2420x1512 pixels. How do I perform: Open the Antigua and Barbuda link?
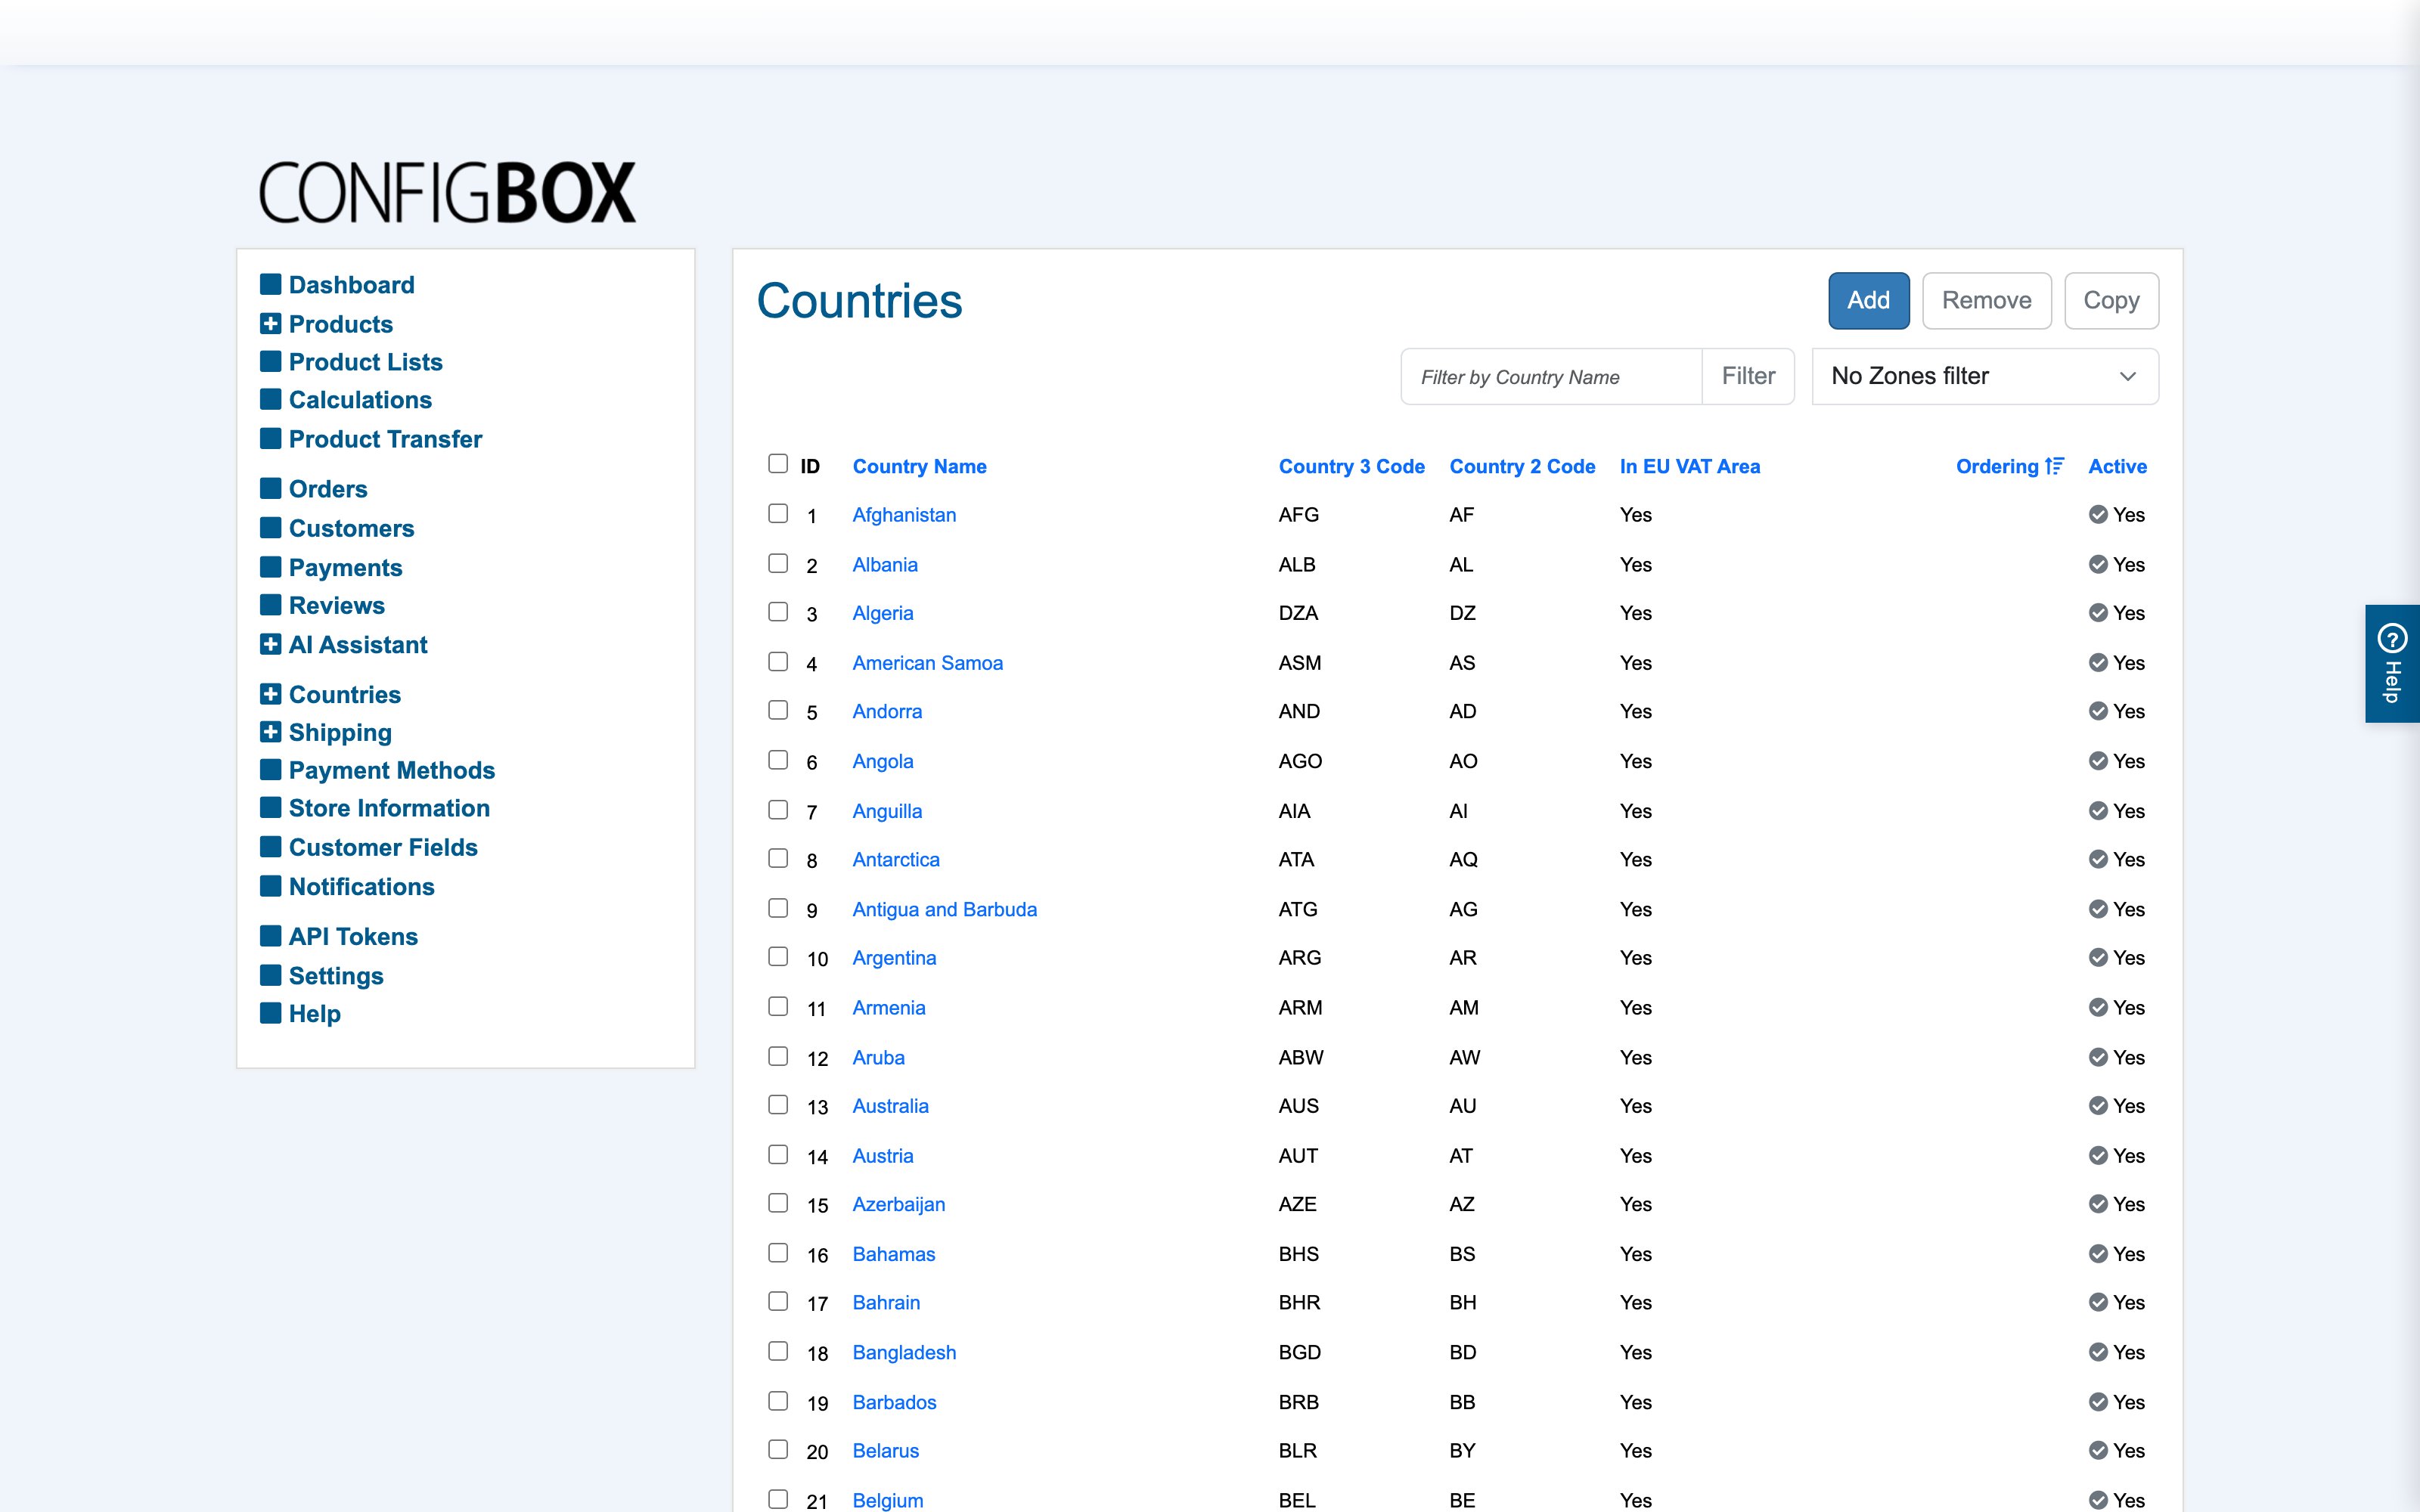(944, 909)
